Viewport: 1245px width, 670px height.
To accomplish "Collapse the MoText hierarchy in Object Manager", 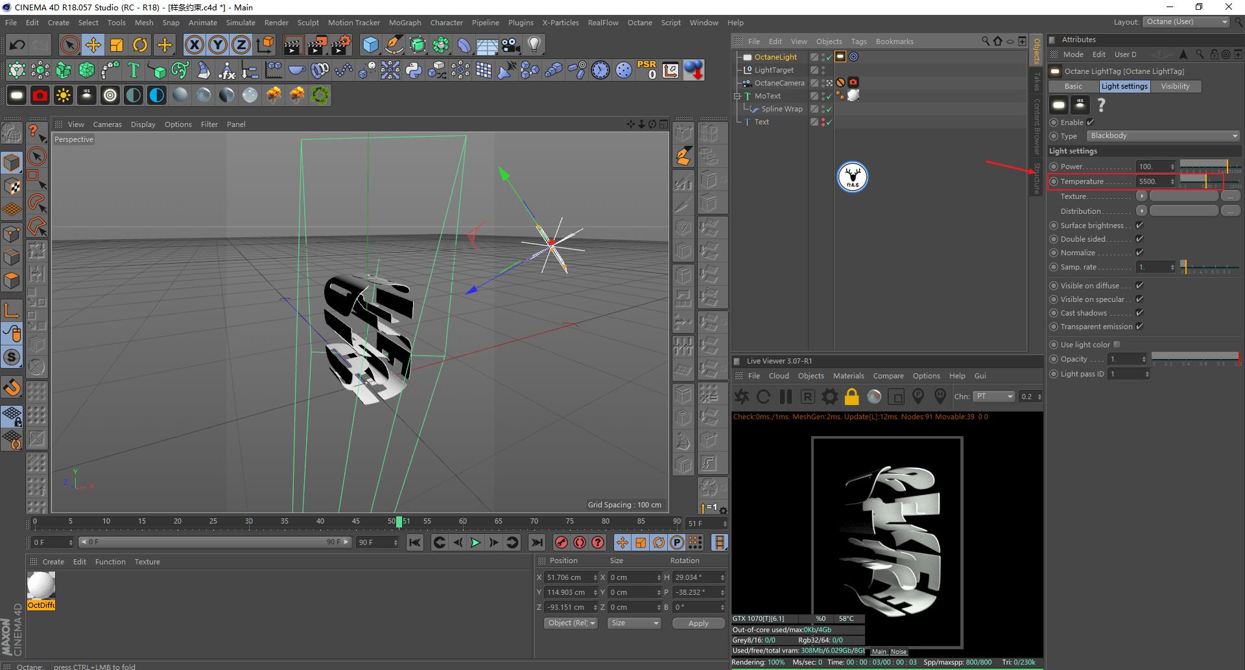I will click(x=737, y=95).
